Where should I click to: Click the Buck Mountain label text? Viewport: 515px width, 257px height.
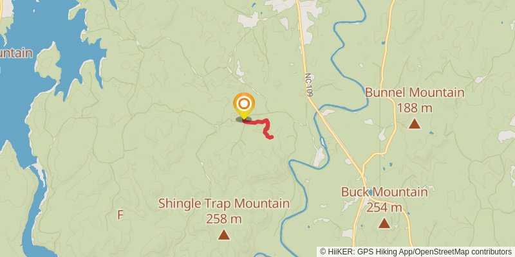click(x=384, y=192)
